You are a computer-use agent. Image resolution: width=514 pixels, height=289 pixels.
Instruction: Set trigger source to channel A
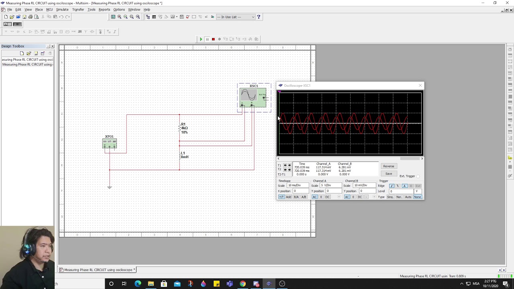[404, 186]
